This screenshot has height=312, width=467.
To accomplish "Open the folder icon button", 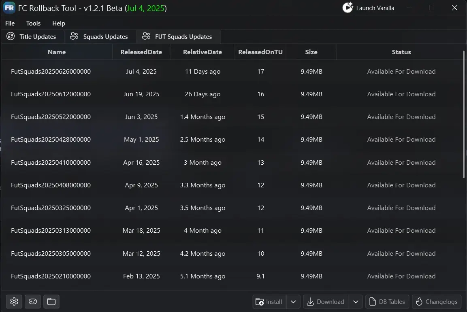I will (51, 301).
